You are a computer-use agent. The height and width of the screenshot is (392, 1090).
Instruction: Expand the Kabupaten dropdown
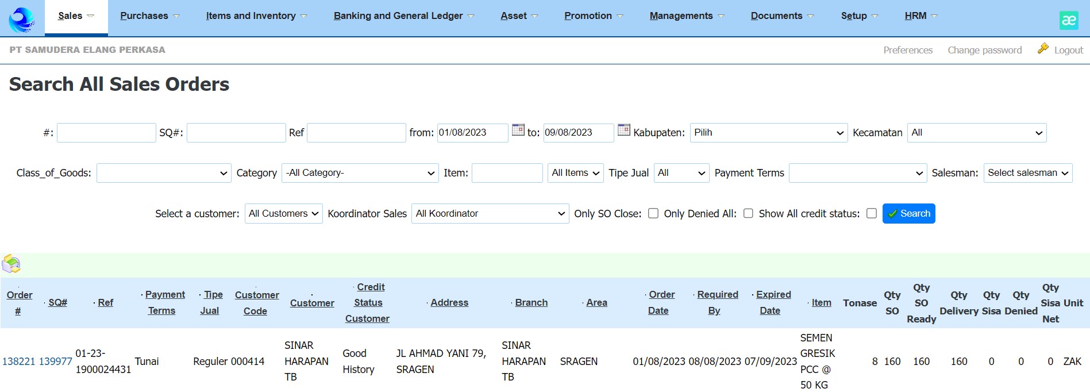pos(768,133)
